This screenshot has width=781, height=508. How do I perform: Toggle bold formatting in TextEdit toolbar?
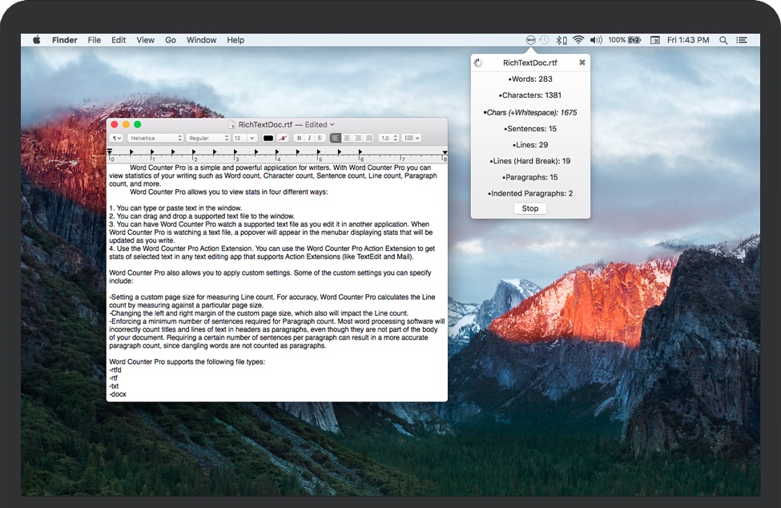[x=299, y=138]
